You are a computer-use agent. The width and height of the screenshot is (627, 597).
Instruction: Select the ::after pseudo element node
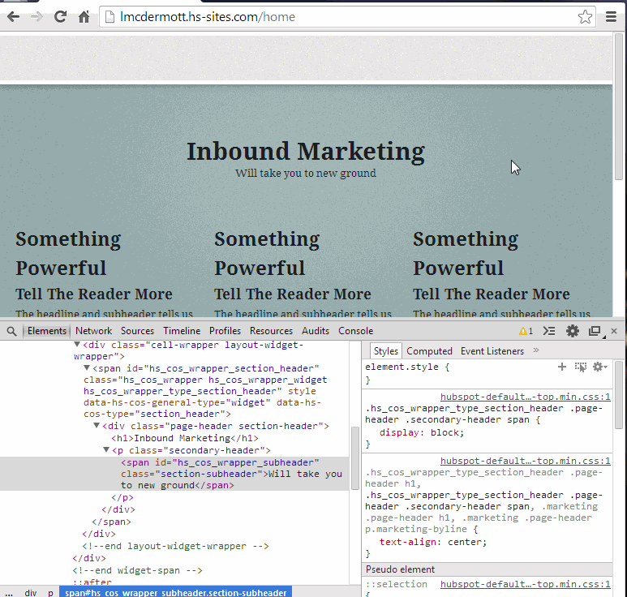[x=92, y=582]
